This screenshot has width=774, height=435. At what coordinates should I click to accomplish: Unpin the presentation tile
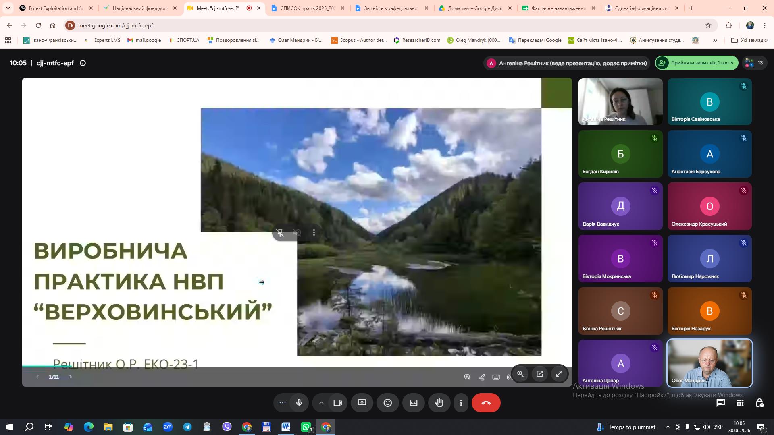(x=280, y=233)
